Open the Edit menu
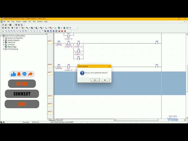188x141 pixels. coord(9,21)
